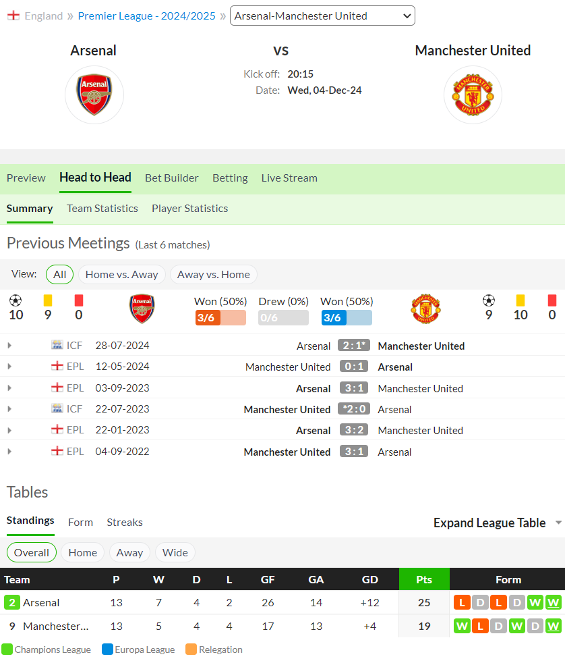Click the large Arsenal crest in header
The image size is (565, 665).
coord(94,95)
